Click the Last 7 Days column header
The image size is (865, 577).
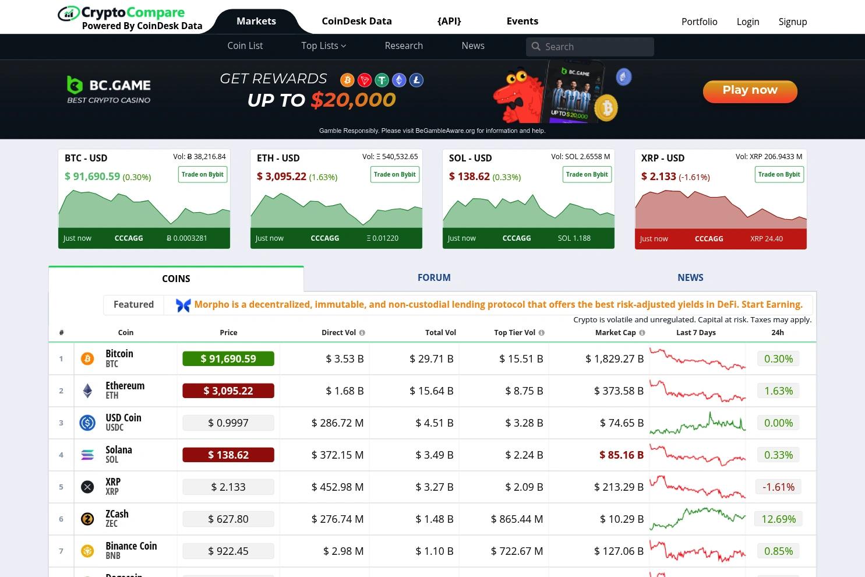pyautogui.click(x=696, y=333)
